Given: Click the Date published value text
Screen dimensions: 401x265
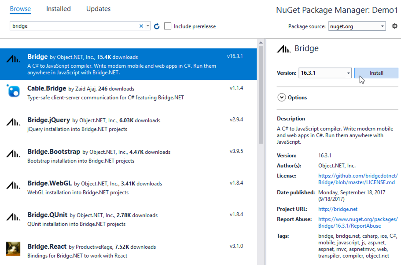Looking at the screenshot, I should [x=352, y=196].
